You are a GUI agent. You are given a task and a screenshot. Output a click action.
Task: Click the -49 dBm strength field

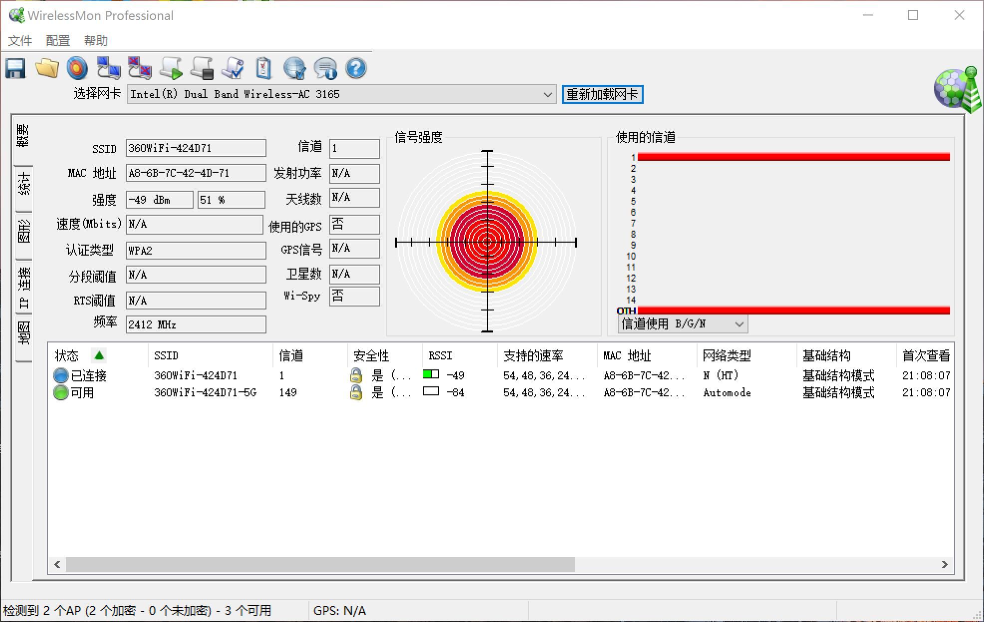pyautogui.click(x=159, y=200)
